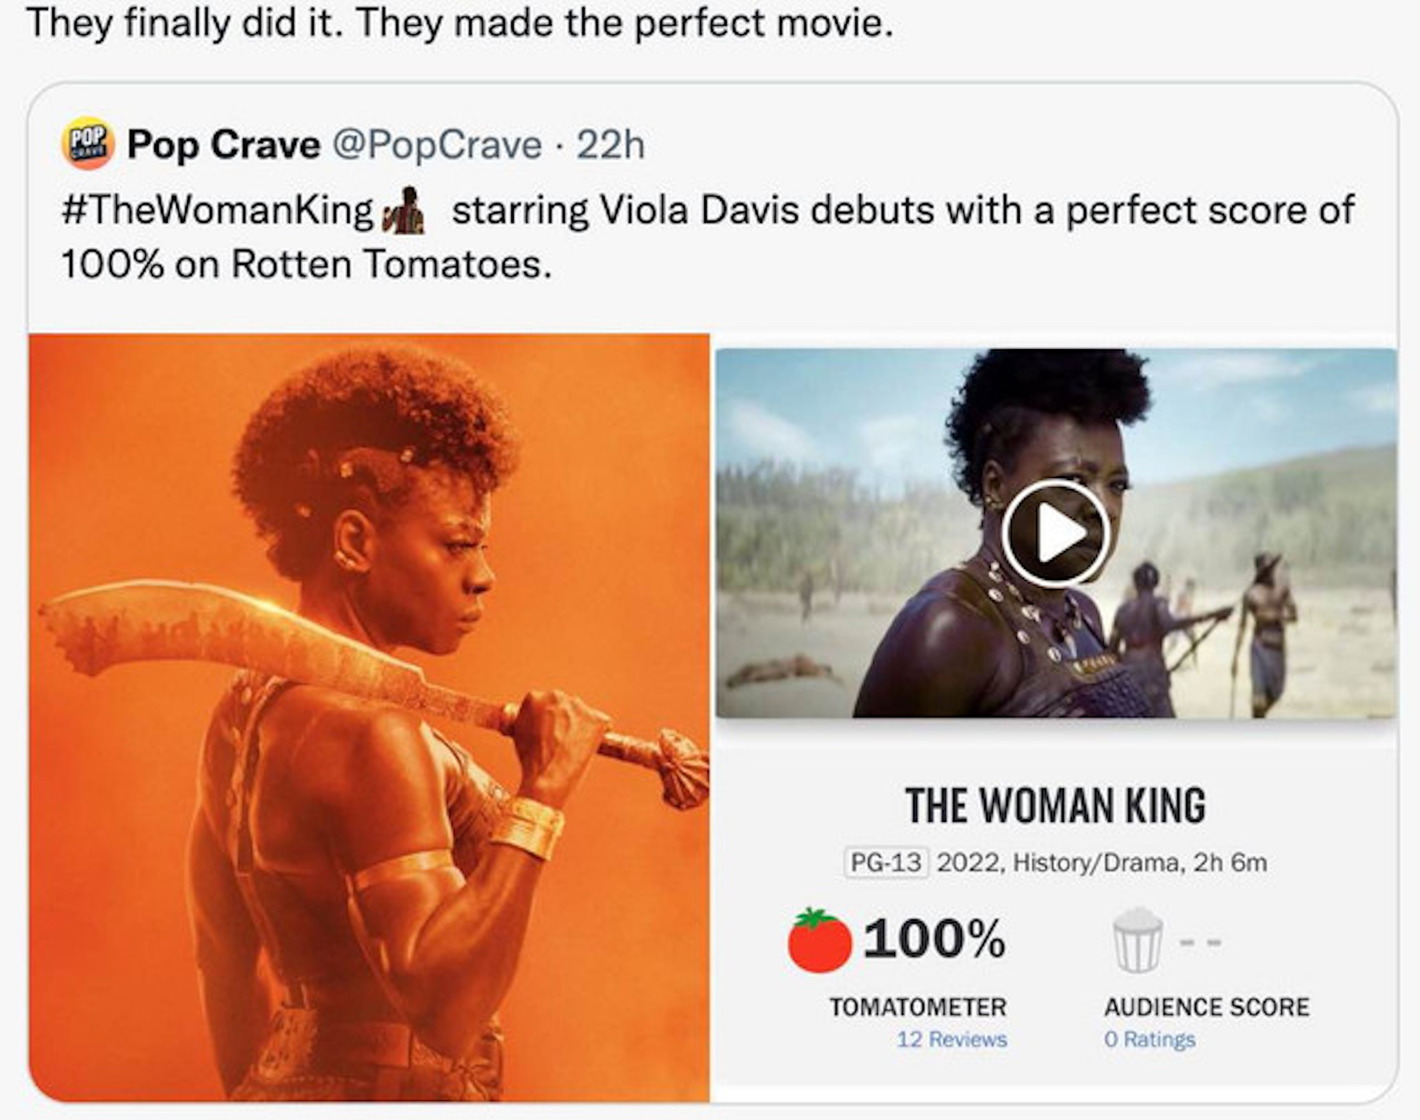Open the 12 Reviews link
Screen dimensions: 1420x1120
coord(951,1039)
